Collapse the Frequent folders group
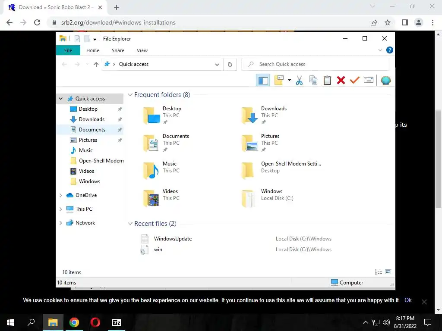Screen dimensions: 442x331 click(130, 95)
